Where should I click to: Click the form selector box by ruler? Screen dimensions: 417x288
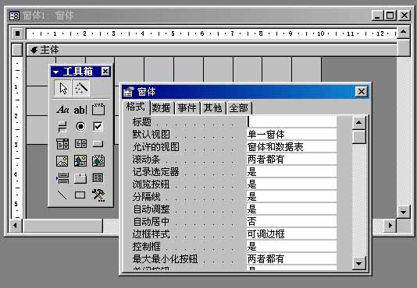click(x=17, y=33)
